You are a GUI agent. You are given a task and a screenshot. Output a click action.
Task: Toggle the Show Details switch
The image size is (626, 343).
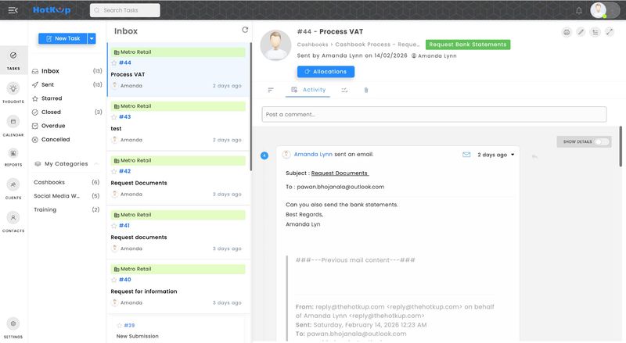[x=601, y=141]
